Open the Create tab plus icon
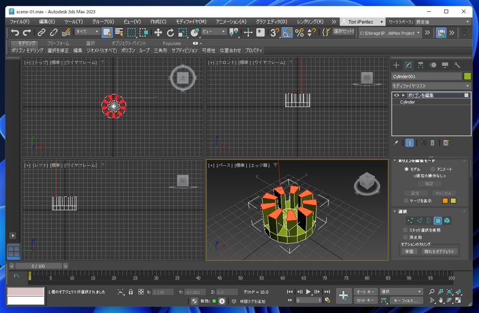Screen dimensions: 479x313 [396, 65]
